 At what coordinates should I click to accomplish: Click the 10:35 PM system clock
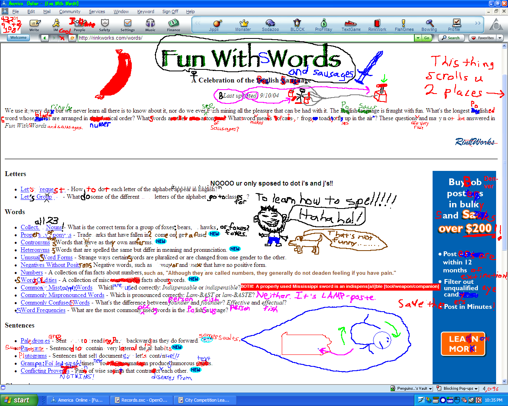point(494,400)
